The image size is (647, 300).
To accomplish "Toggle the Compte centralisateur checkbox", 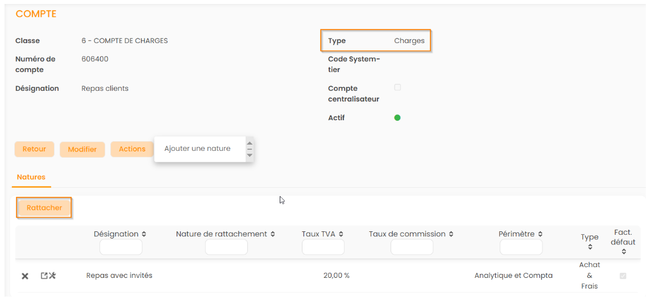I will tap(397, 87).
